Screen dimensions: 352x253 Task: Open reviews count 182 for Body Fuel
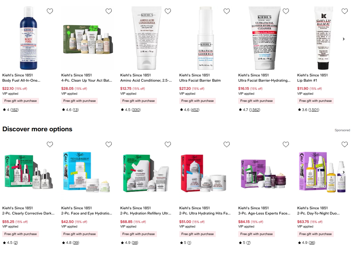[x=15, y=110]
